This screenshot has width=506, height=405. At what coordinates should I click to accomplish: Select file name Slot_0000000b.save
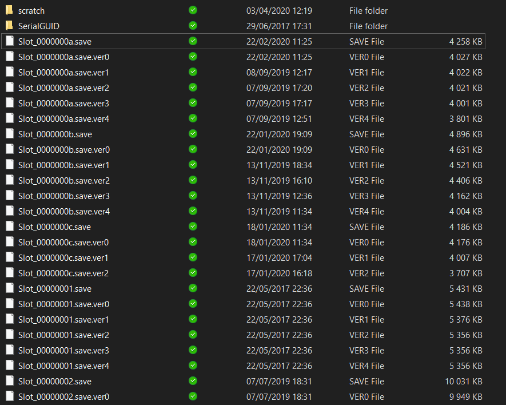pos(55,134)
